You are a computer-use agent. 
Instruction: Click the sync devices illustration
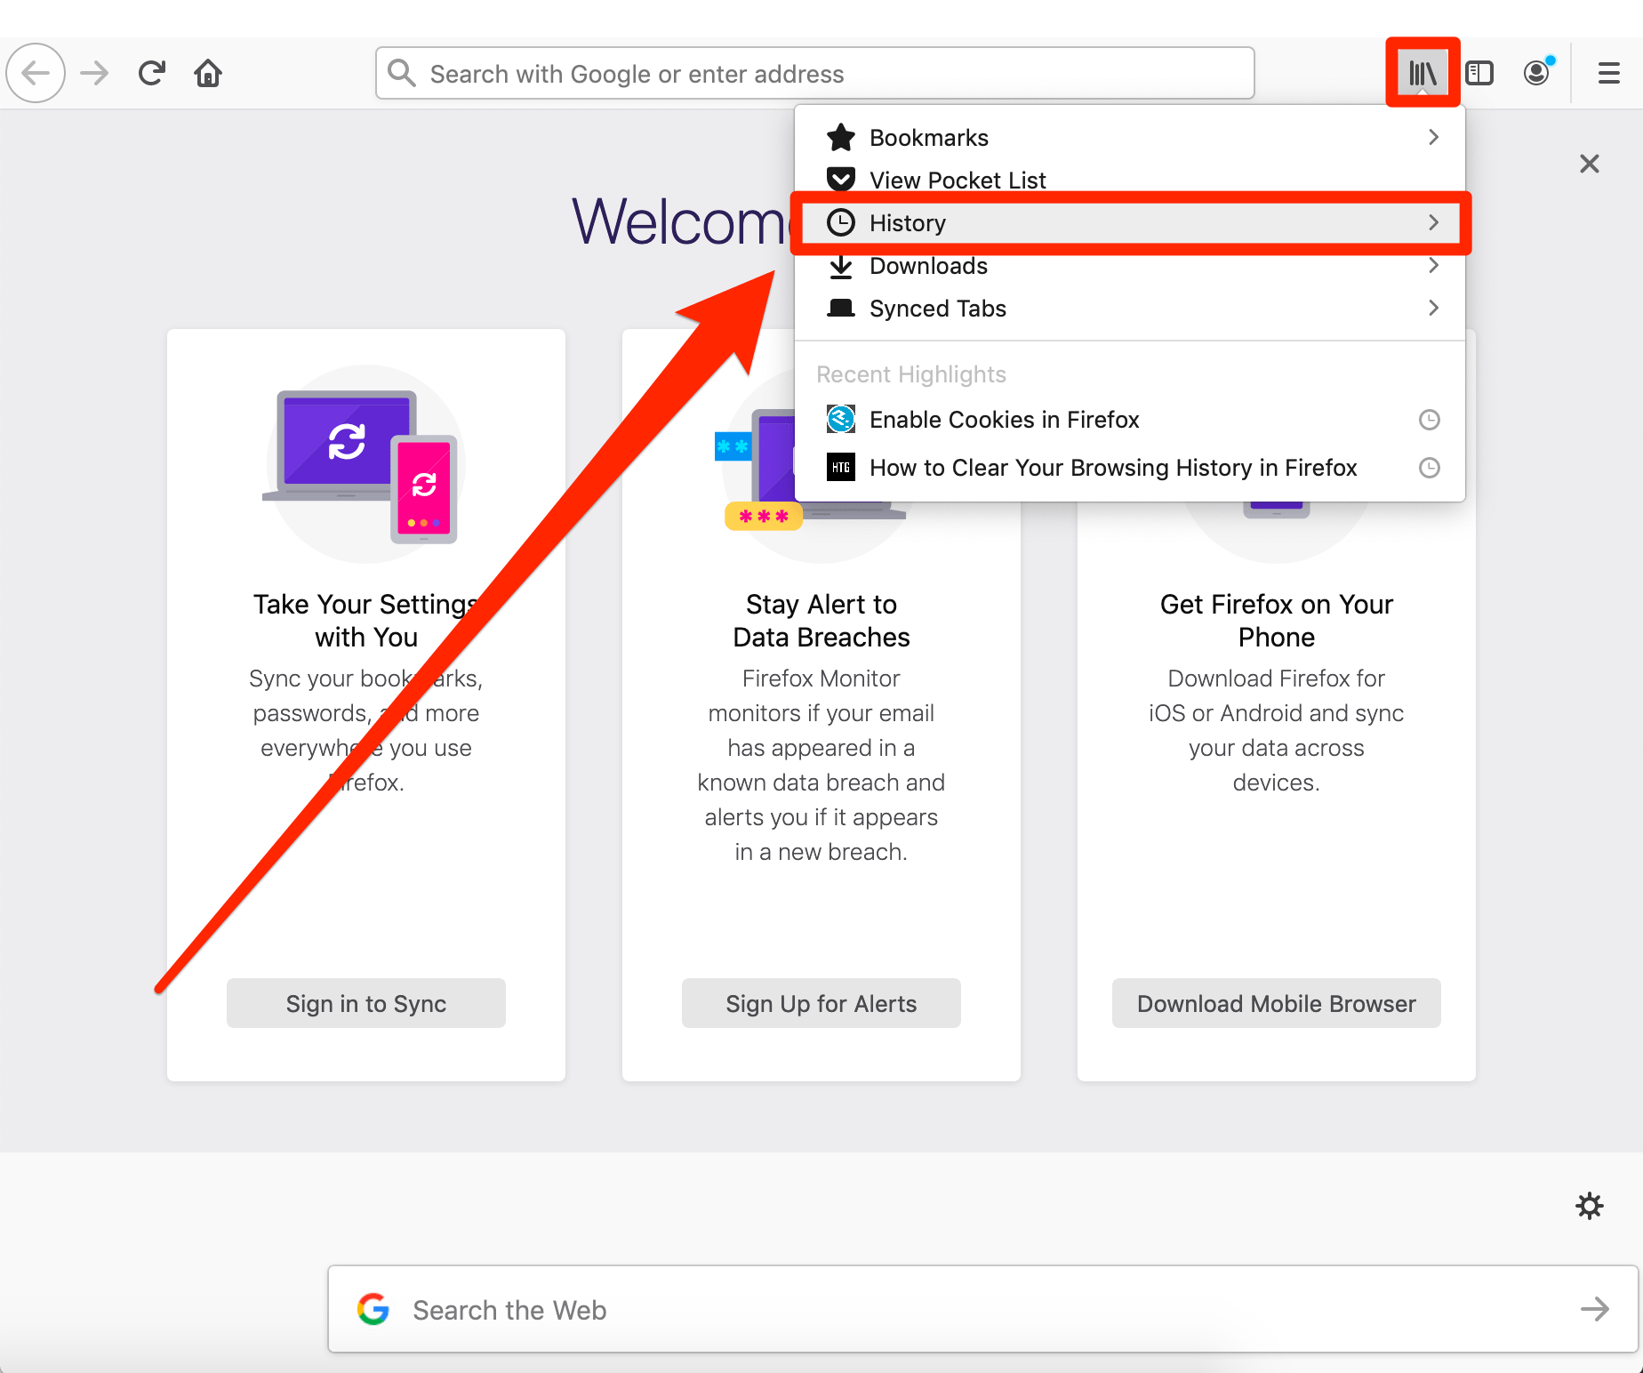366,464
